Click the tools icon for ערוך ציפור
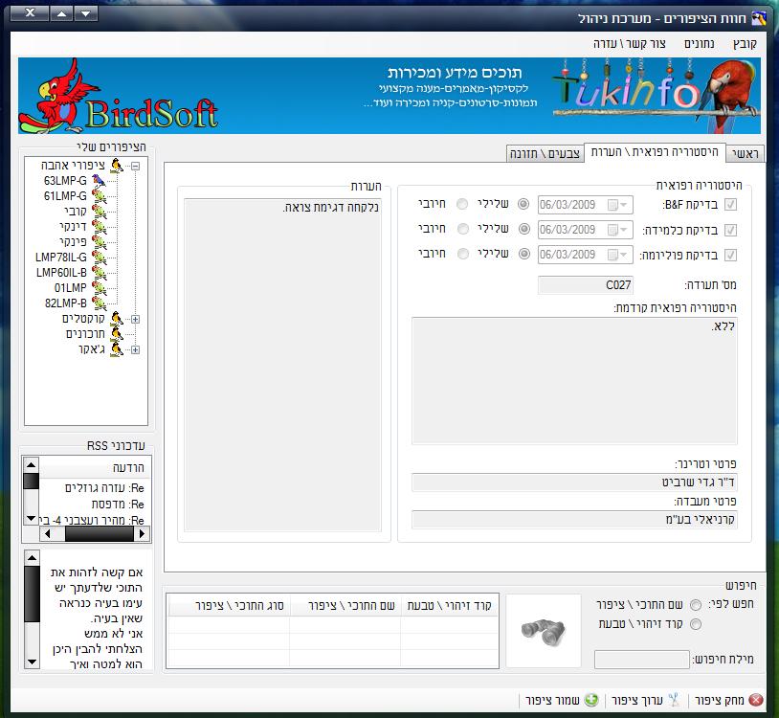 tap(673, 700)
